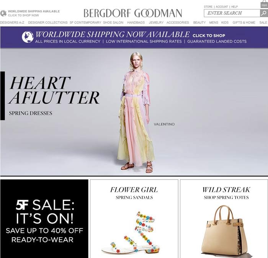Click to Shop in purple banner

click(x=209, y=36)
